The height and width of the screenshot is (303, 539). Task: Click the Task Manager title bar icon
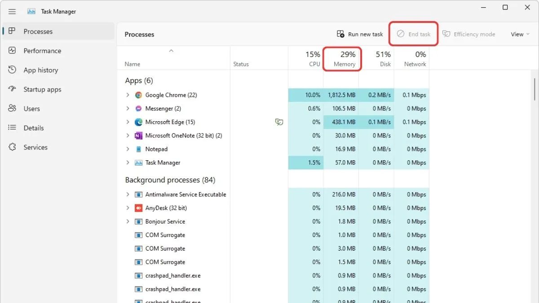point(31,11)
